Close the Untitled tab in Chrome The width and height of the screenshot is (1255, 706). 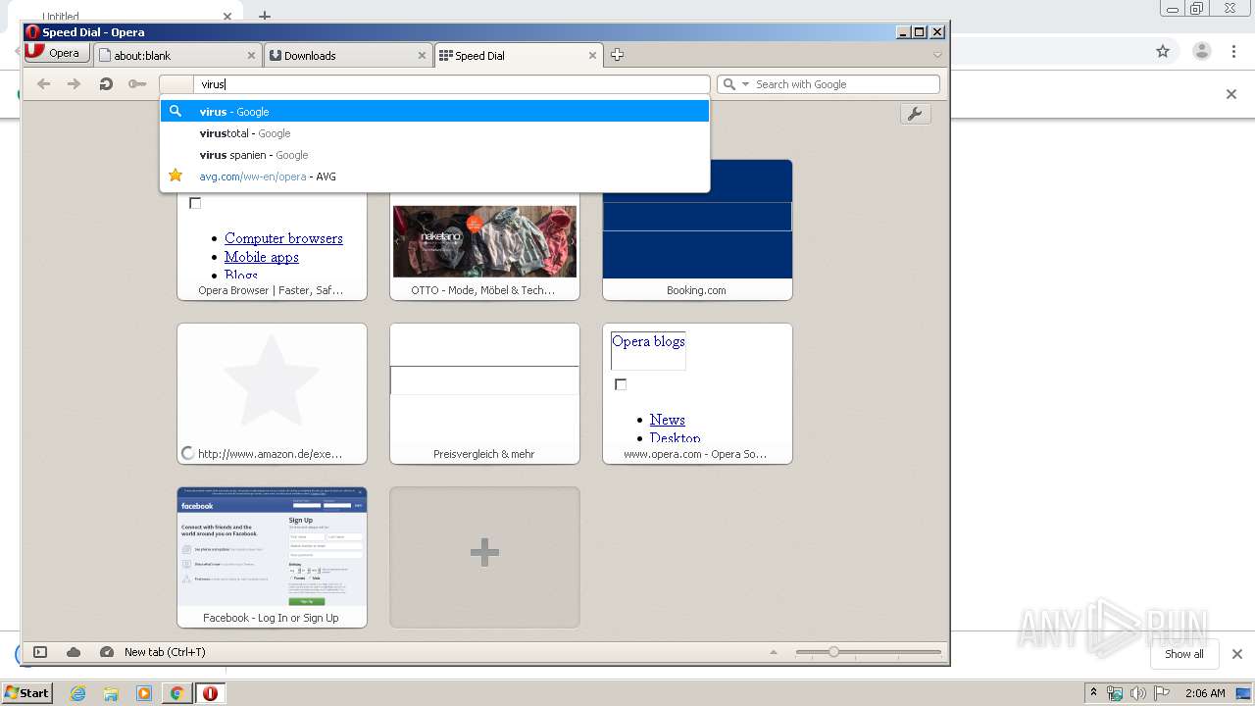[227, 16]
